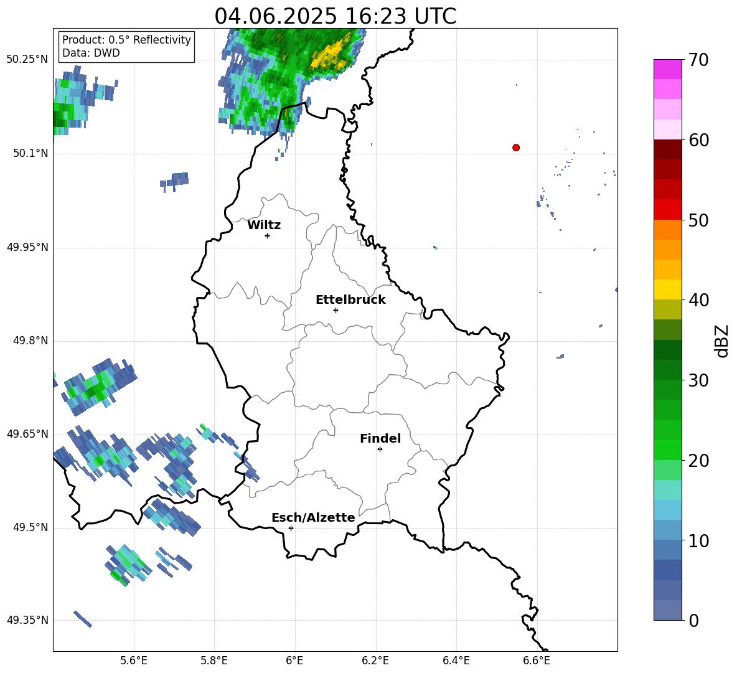Pick the yellow colorbar swatch at 40
Screen dimensions: 737x673
pos(667,289)
